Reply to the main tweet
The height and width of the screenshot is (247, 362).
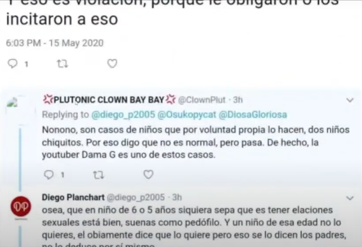click(12, 64)
